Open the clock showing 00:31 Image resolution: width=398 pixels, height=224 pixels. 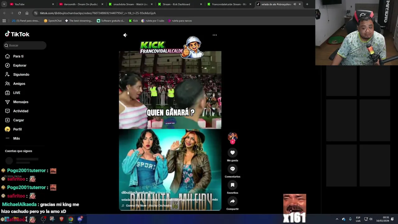pyautogui.click(x=383, y=219)
